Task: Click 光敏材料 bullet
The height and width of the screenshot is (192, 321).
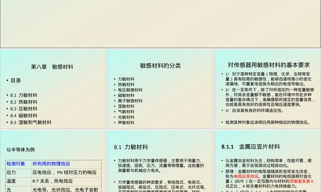Action: pyautogui.click(x=126, y=117)
